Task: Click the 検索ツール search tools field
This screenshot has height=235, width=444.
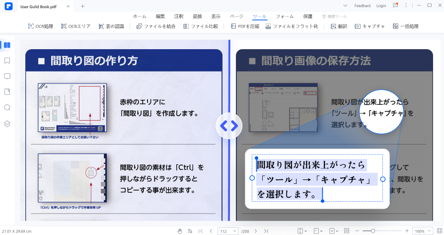Action: click(x=334, y=16)
